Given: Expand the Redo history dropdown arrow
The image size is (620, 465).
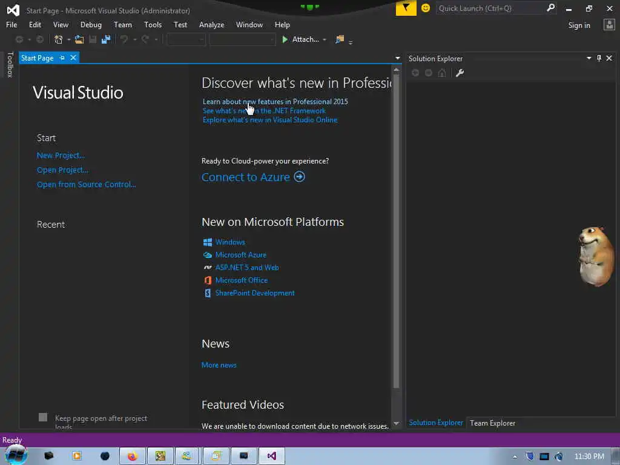Looking at the screenshot, I should [x=156, y=39].
